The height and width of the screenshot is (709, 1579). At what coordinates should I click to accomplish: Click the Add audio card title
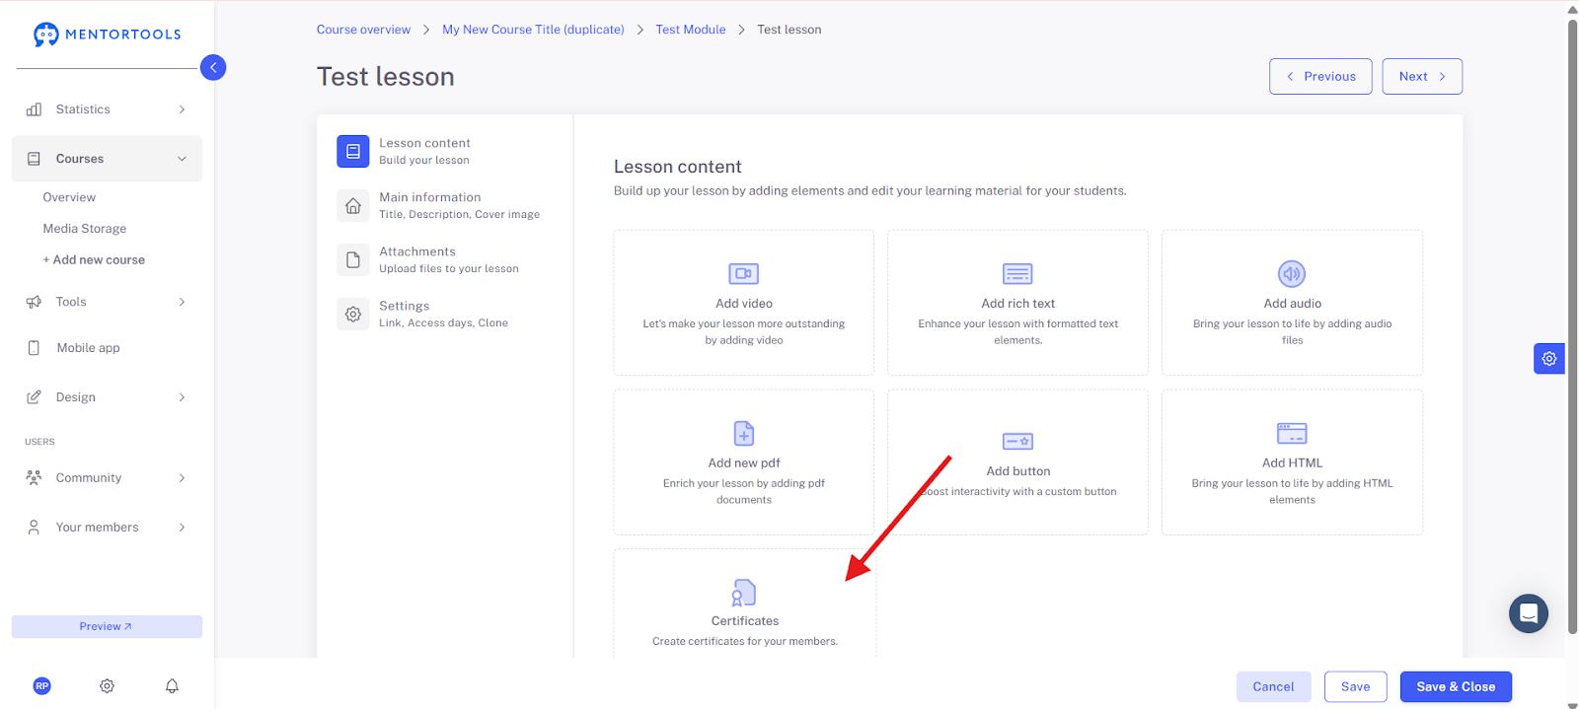click(1292, 304)
